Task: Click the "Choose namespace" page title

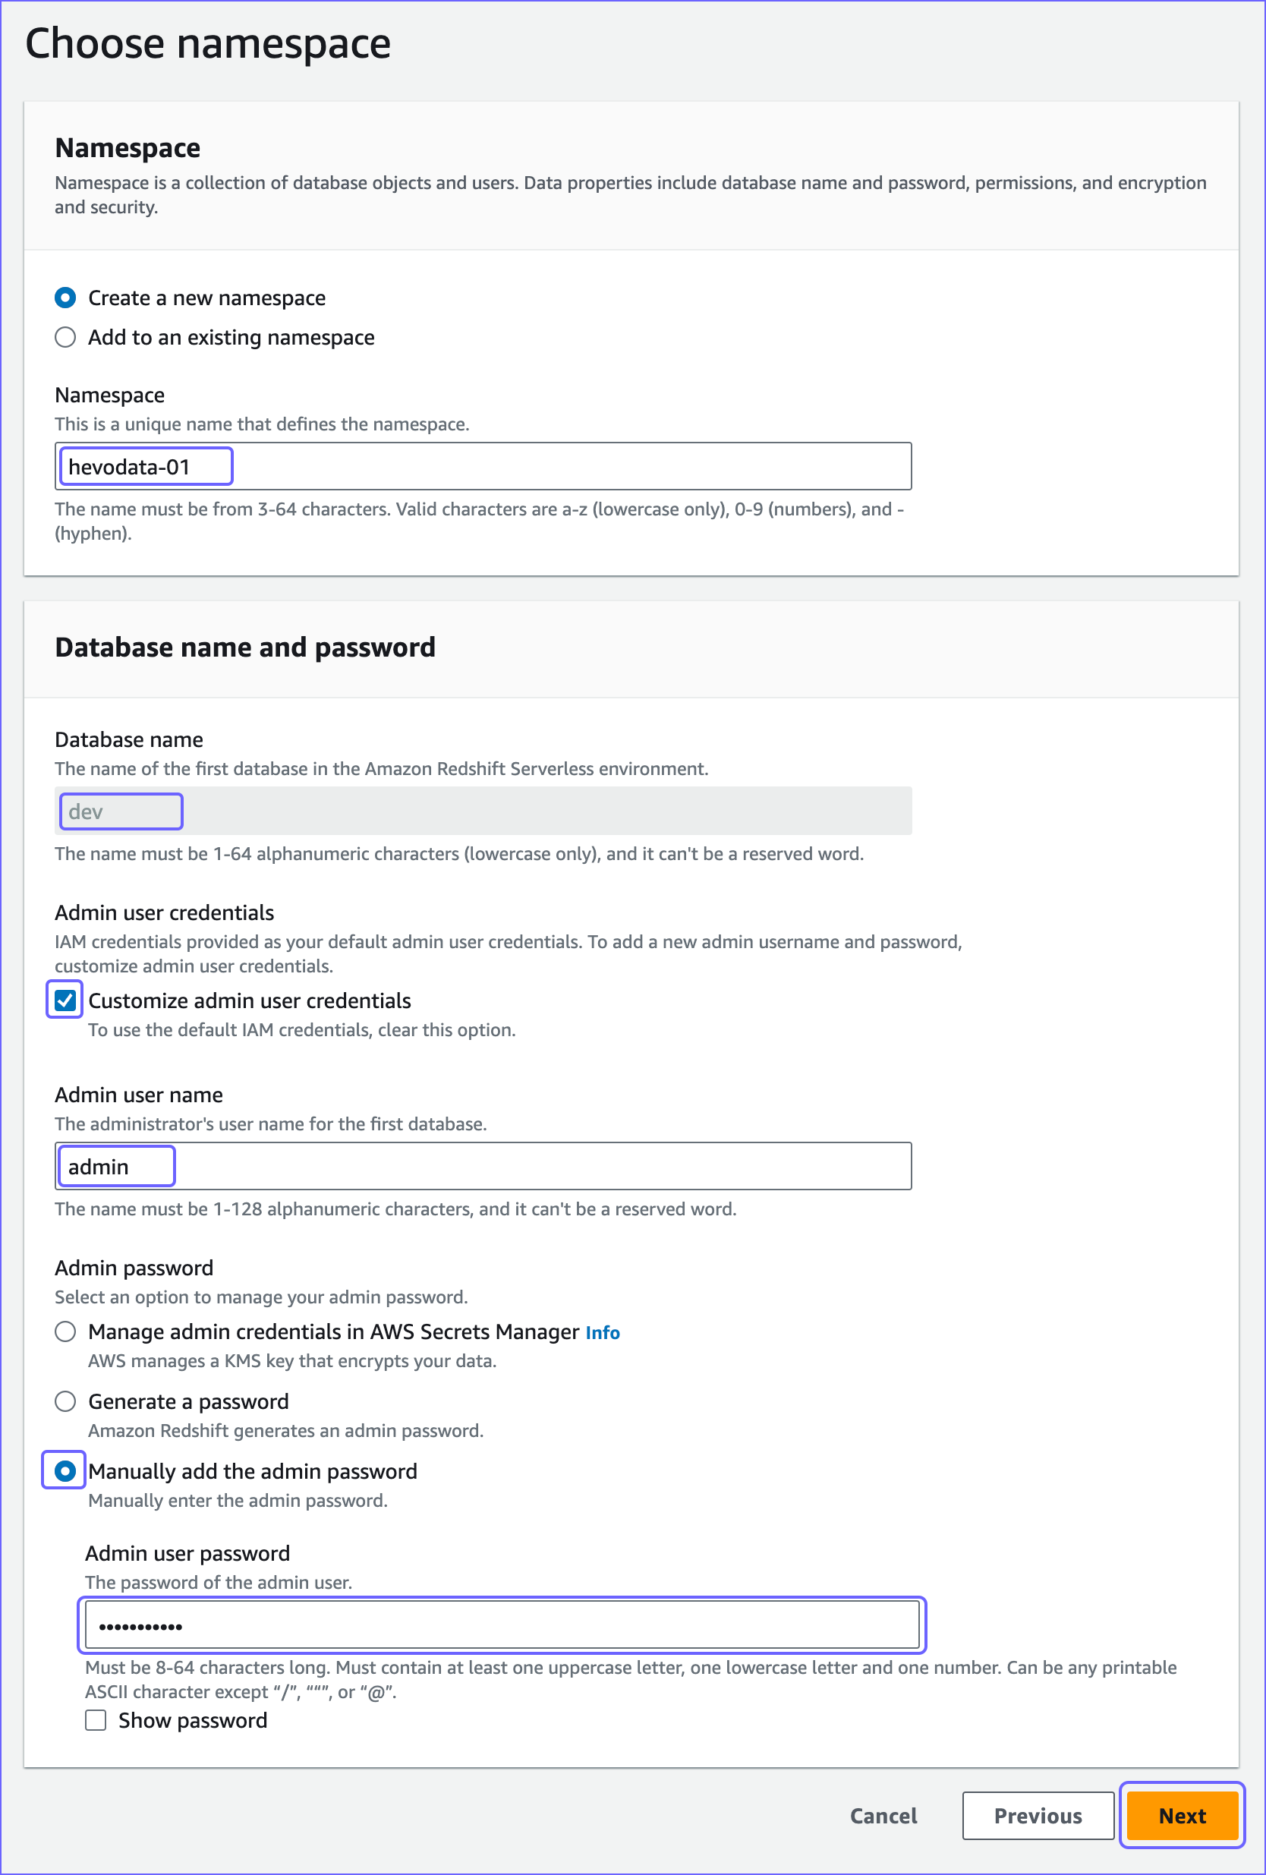Action: [207, 43]
